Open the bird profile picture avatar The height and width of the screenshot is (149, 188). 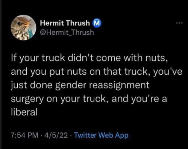(23, 28)
